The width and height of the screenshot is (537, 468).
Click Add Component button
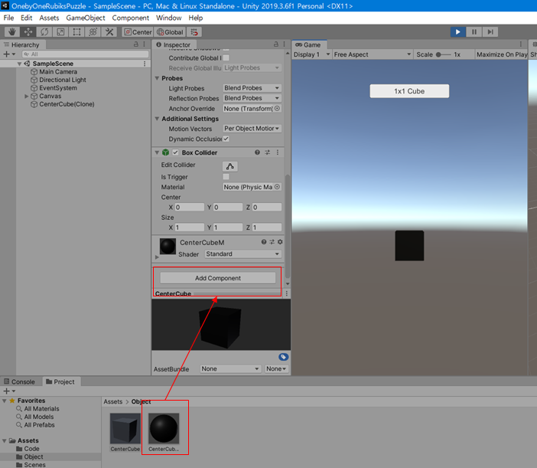coord(218,278)
